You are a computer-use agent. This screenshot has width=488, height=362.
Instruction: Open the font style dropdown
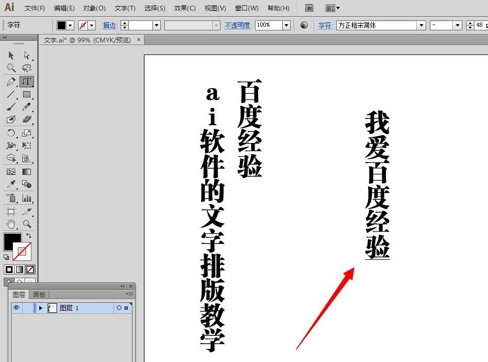point(457,25)
